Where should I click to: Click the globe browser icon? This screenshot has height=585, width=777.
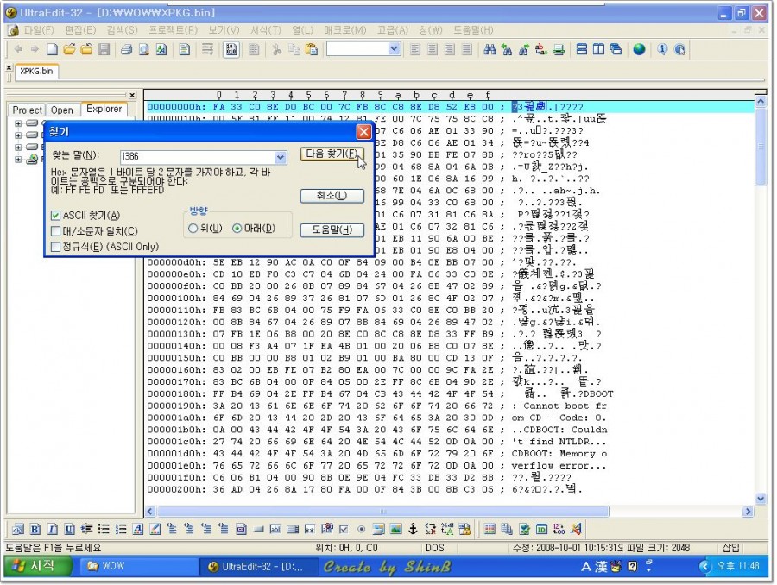[639, 49]
